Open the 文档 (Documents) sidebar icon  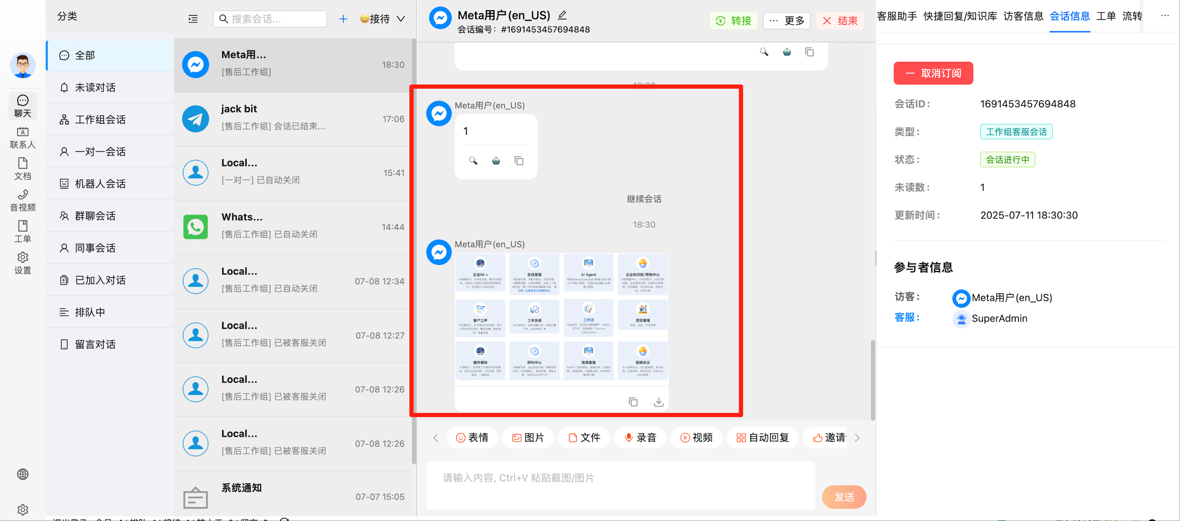[x=22, y=168]
